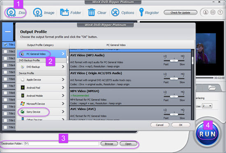Click the Register key icon
The width and height of the screenshot is (226, 153).
[141, 12]
